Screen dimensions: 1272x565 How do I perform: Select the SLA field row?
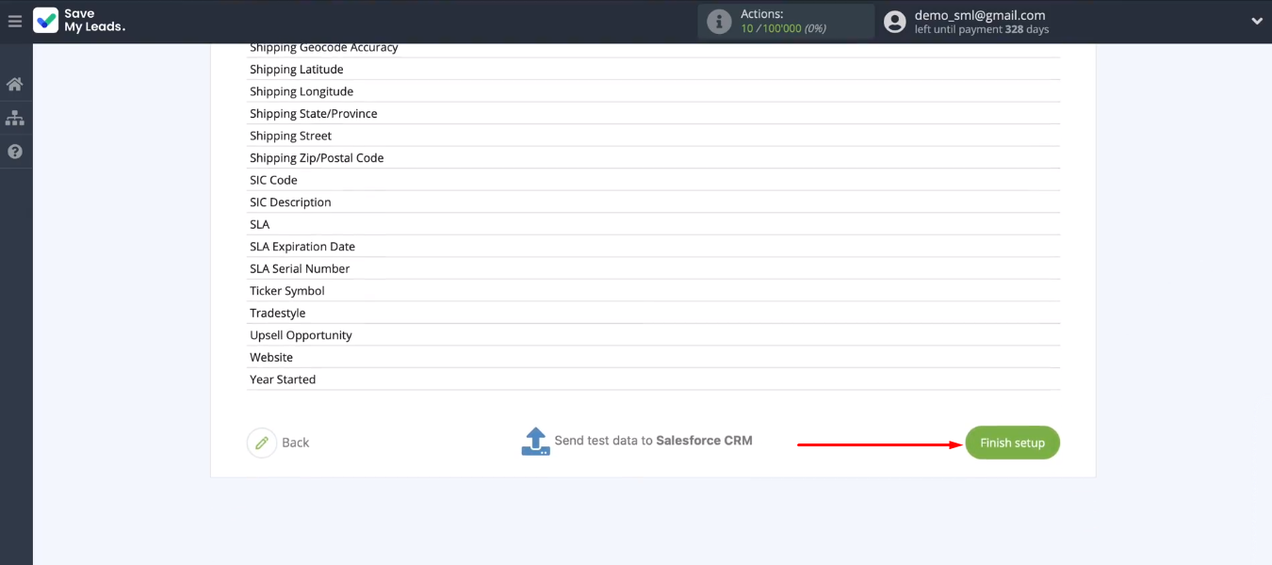[x=653, y=224]
